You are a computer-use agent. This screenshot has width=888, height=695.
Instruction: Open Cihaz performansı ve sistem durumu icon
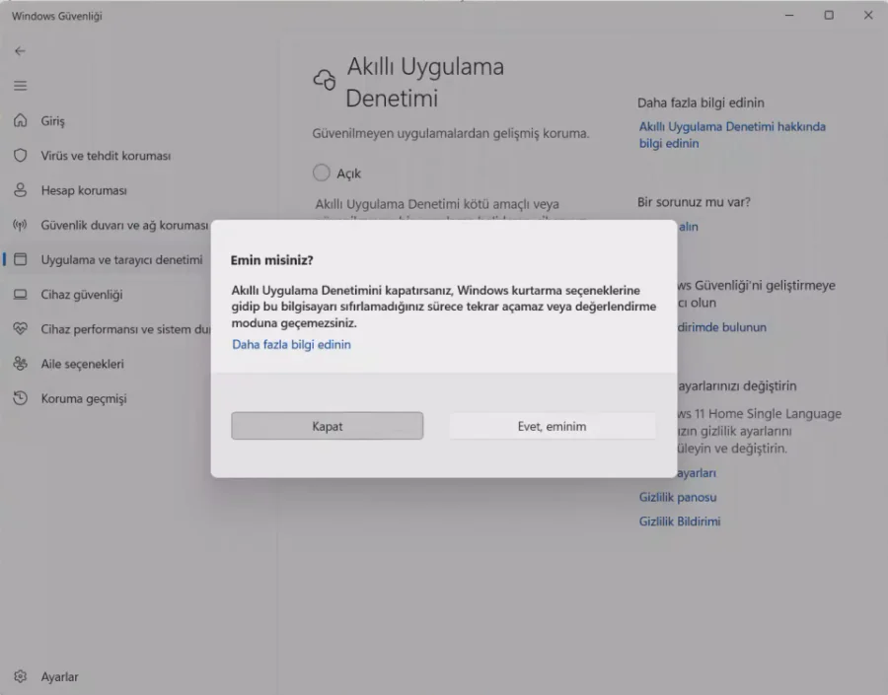(x=22, y=328)
